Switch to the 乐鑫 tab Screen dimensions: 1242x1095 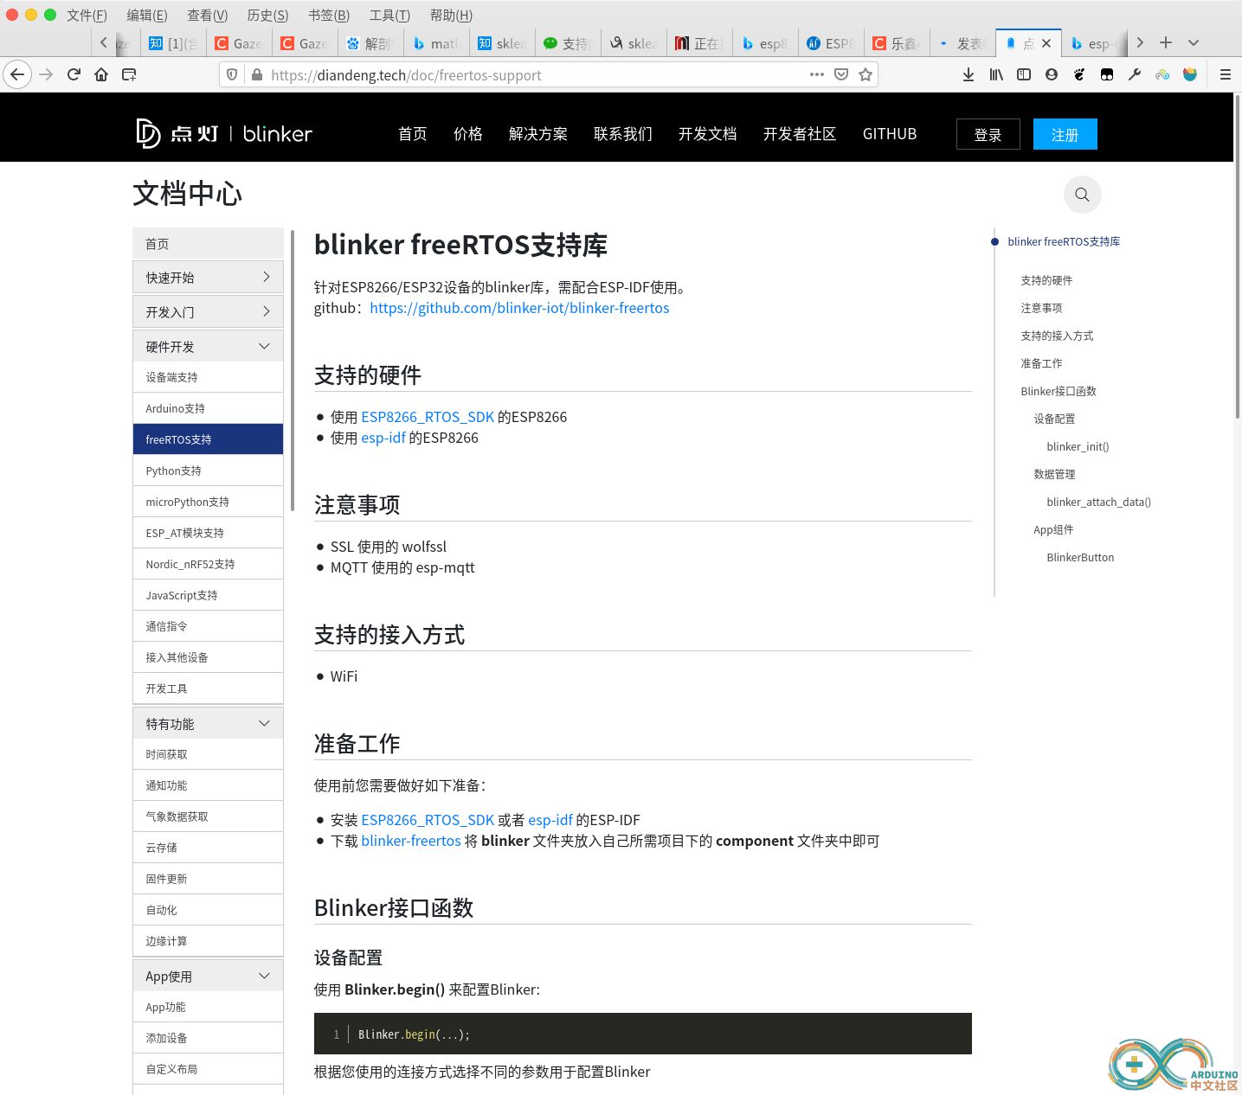[x=897, y=43]
